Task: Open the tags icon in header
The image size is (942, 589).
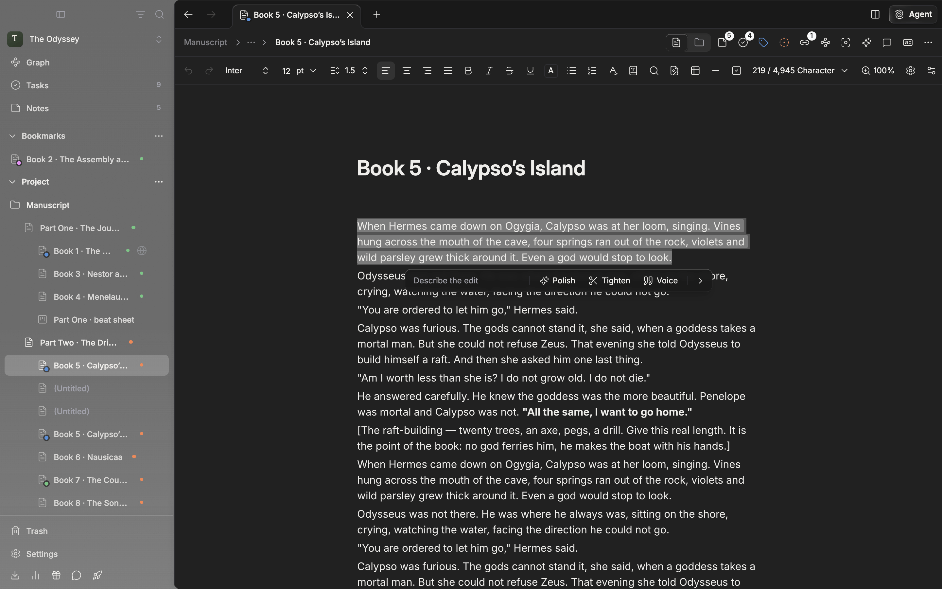Action: tap(763, 43)
